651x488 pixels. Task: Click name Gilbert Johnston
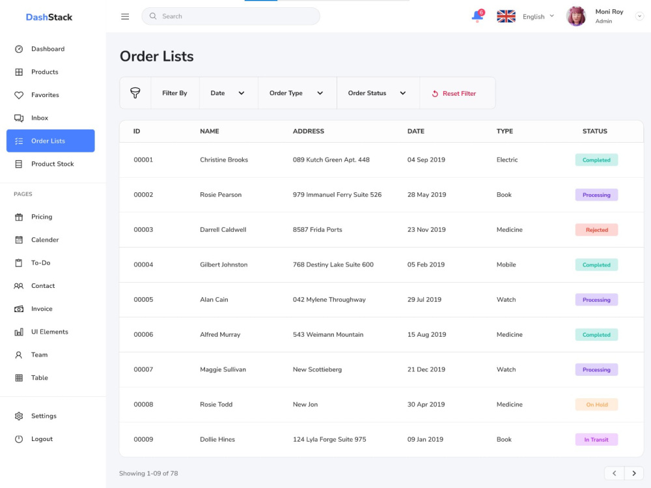[223, 265]
